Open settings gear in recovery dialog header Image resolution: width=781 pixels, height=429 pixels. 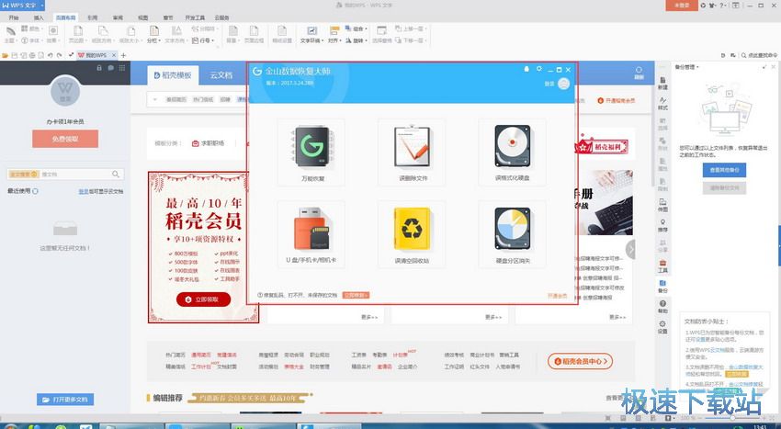pyautogui.click(x=539, y=69)
